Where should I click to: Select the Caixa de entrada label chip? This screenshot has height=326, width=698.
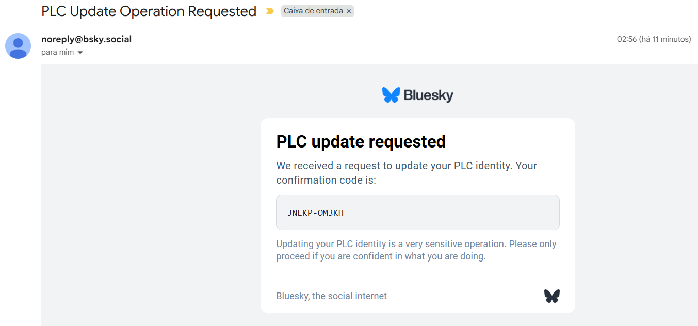tap(313, 11)
